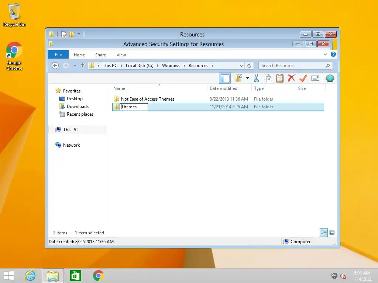Viewport: 378px width, 283px height.
Task: Open the View ribbon tab
Action: click(121, 55)
